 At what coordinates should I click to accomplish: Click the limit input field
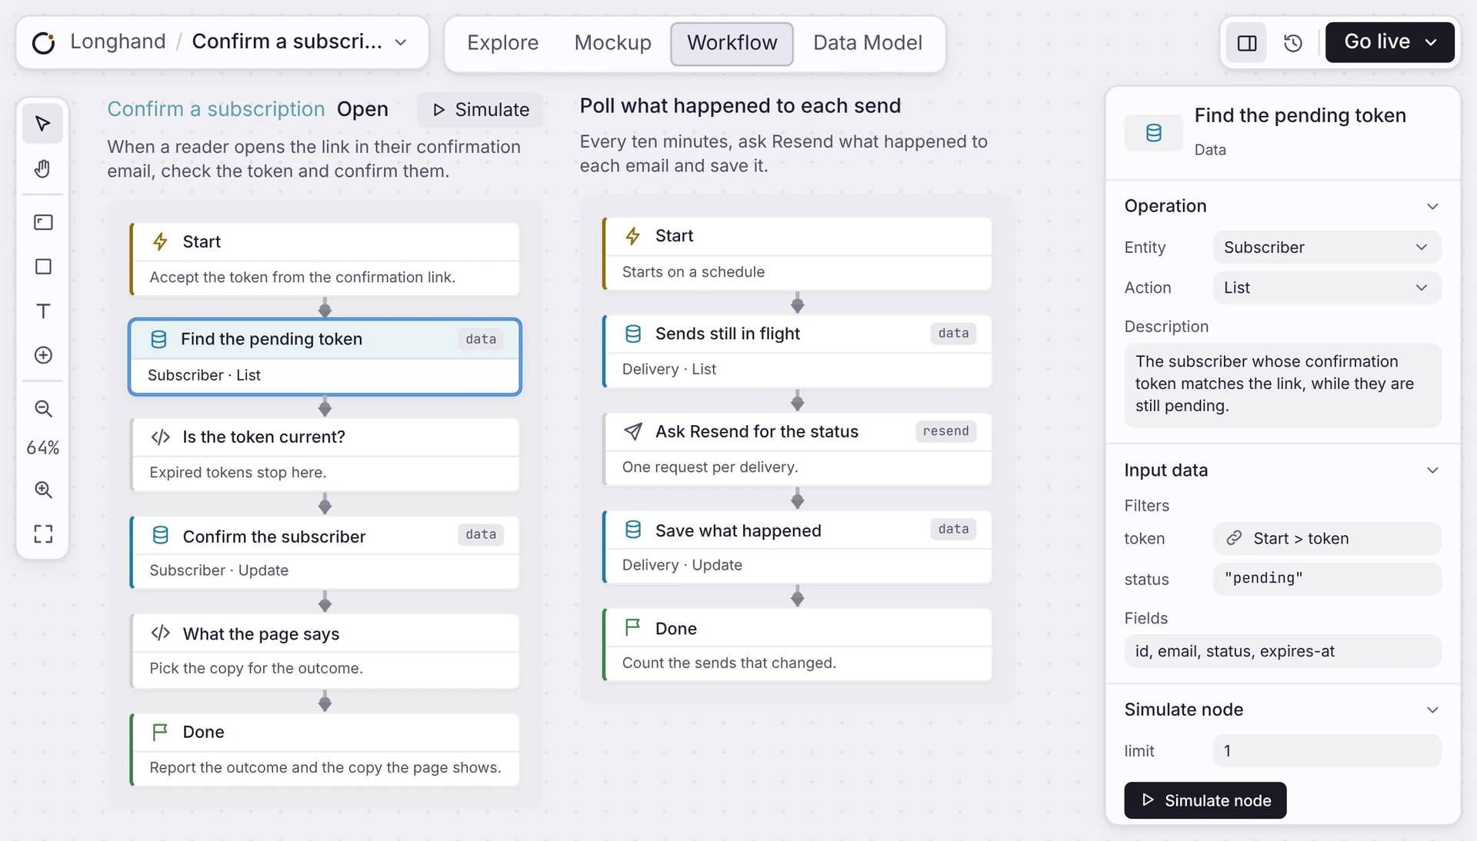(1327, 751)
